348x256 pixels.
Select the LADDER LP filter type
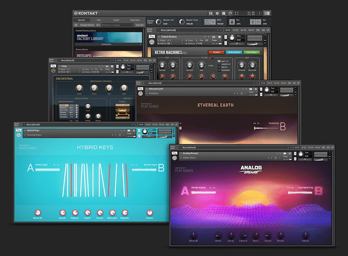(224, 64)
